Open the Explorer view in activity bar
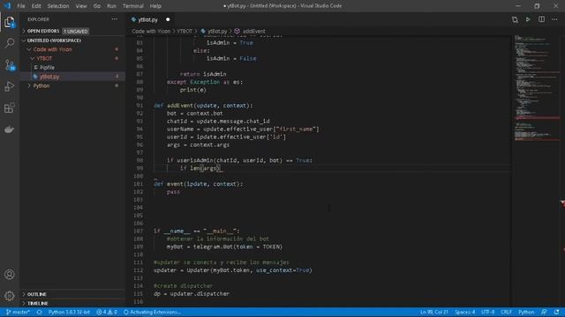This screenshot has height=317, width=565. (10, 22)
